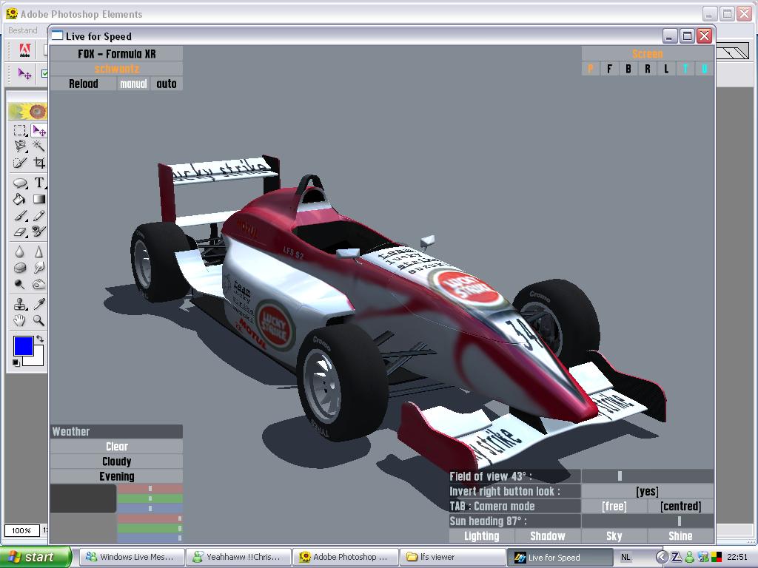Adjust the Sun heading slider
Image resolution: width=758 pixels, height=568 pixels.
tap(647, 521)
